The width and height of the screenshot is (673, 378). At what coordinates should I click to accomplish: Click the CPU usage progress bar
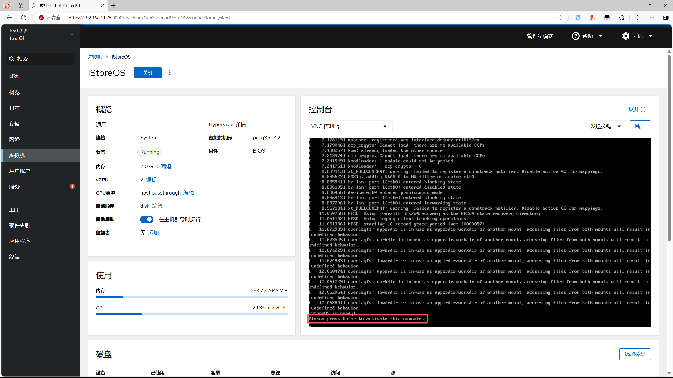tap(192, 314)
